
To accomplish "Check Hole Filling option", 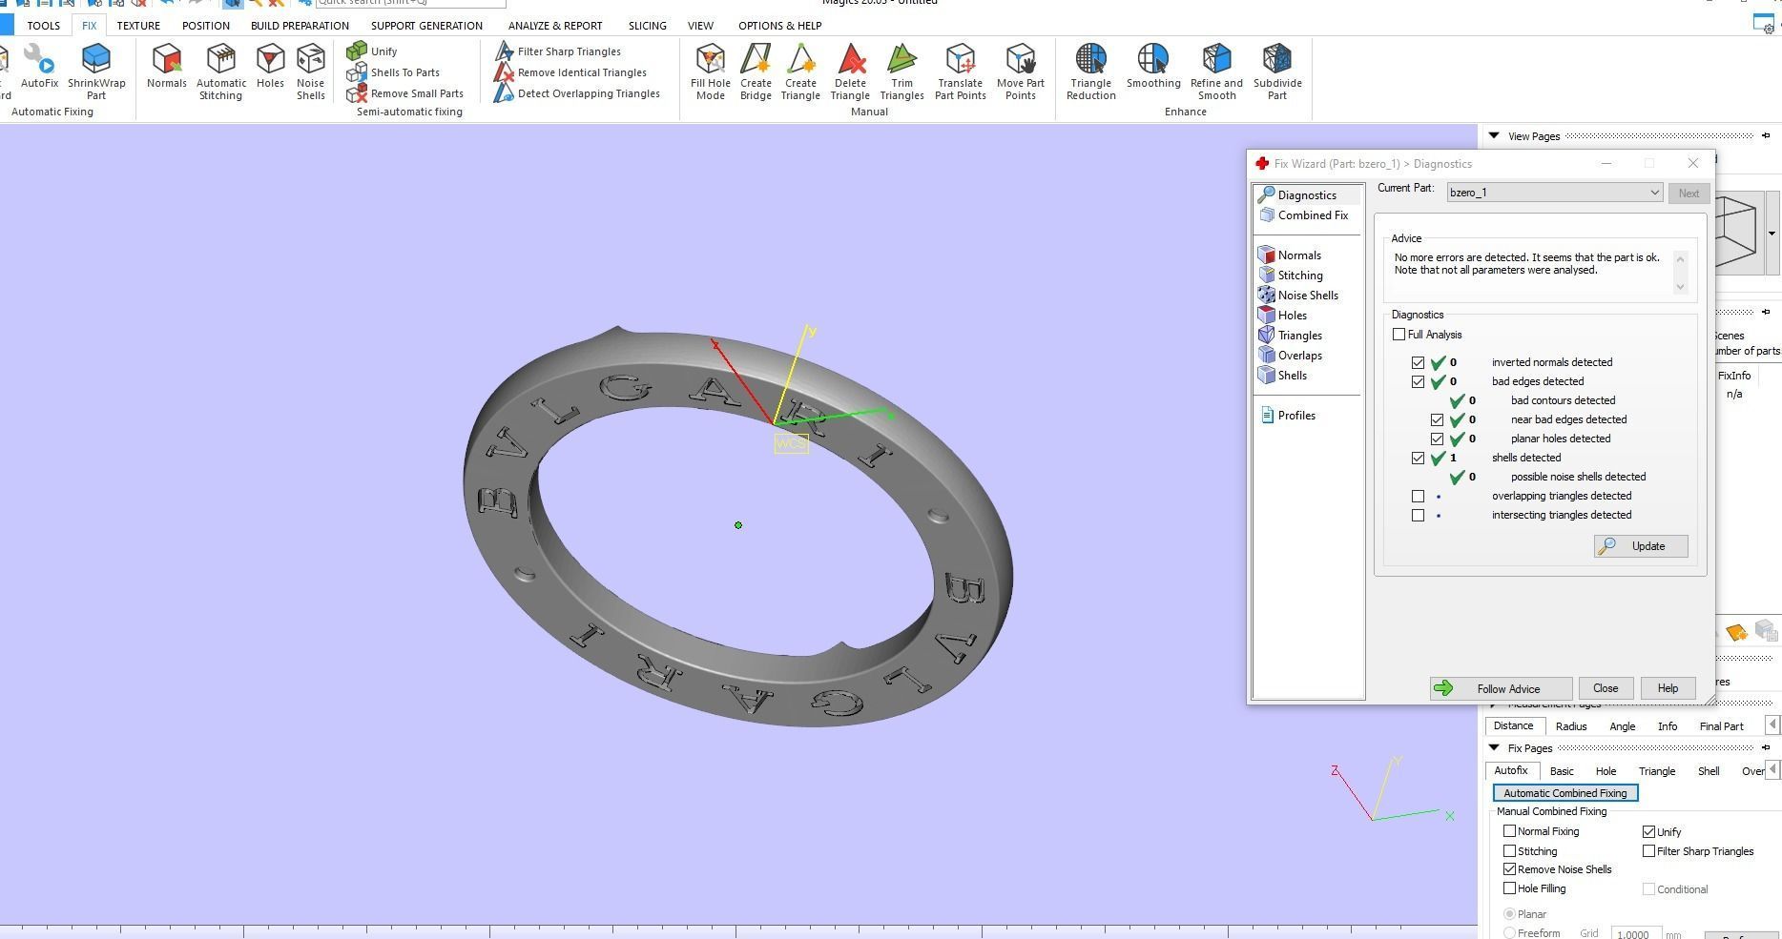I will [x=1509, y=888].
